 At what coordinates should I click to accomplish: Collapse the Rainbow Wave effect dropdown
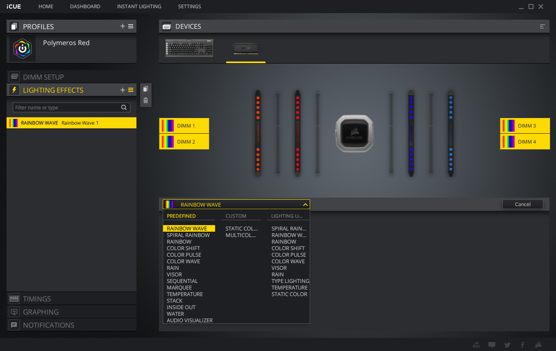click(x=305, y=205)
